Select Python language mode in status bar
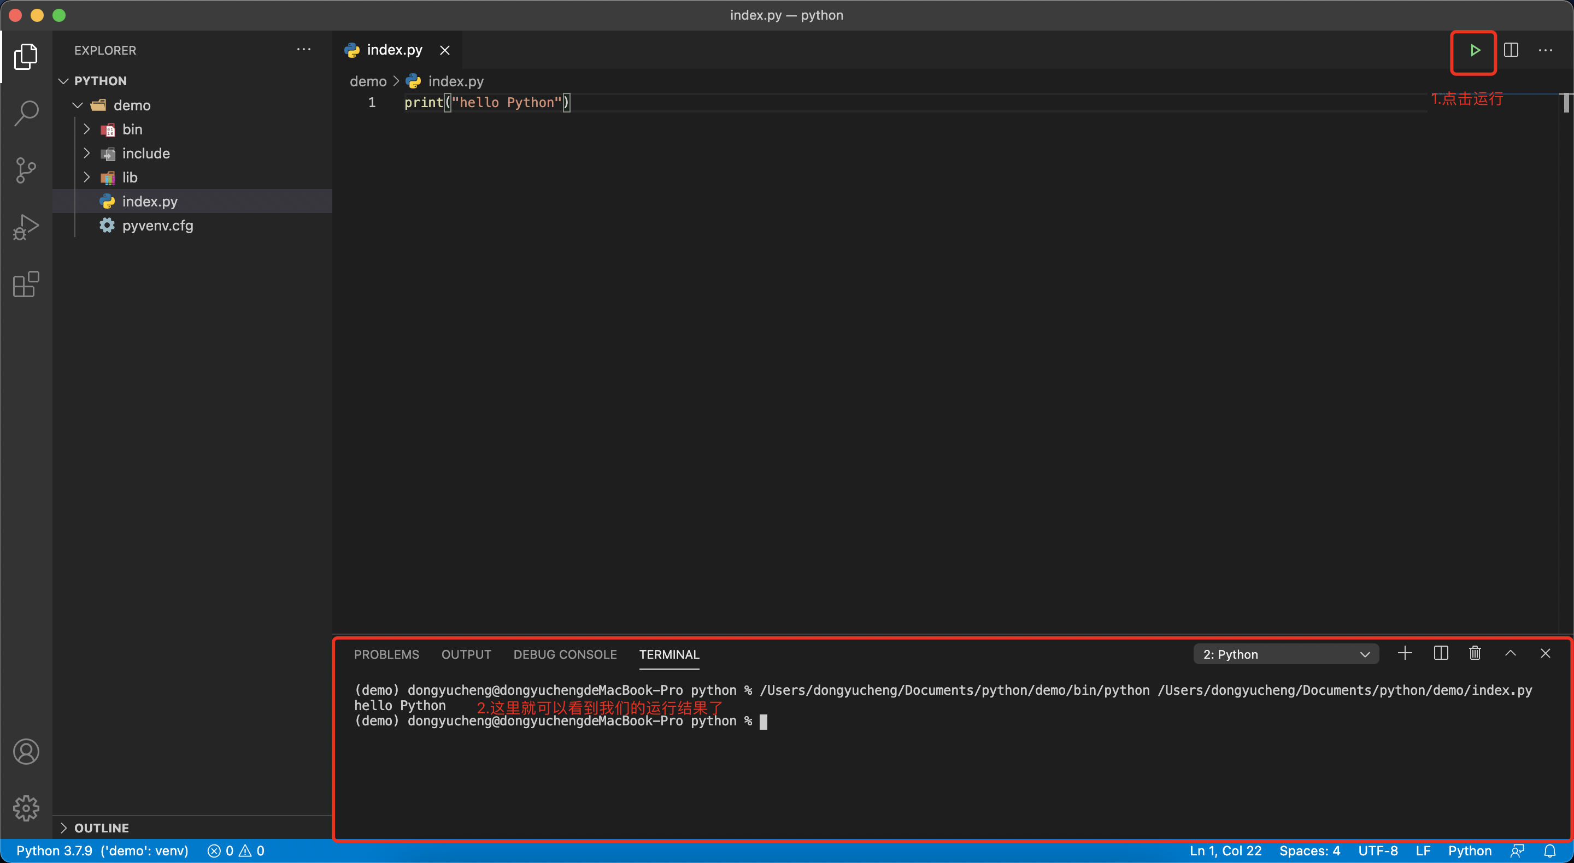The width and height of the screenshot is (1574, 863). [1470, 851]
